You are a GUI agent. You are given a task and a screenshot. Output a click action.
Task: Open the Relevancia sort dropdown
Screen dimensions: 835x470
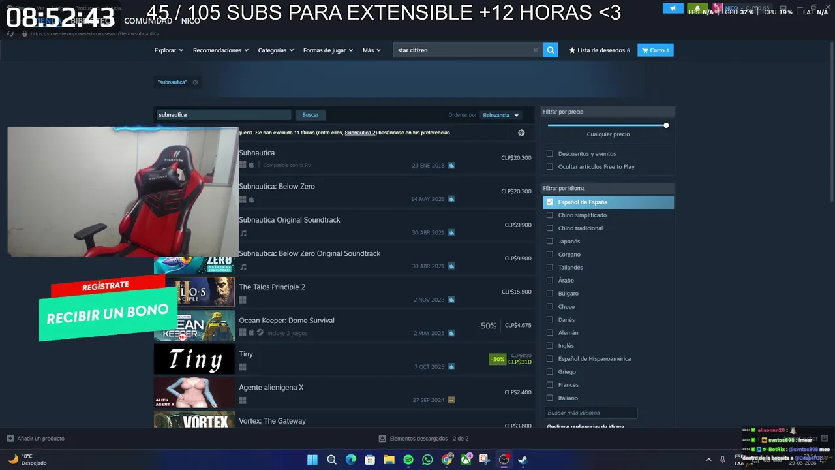click(x=500, y=115)
